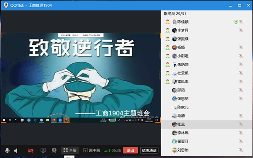Click the green signal strength indicator

[107, 150]
